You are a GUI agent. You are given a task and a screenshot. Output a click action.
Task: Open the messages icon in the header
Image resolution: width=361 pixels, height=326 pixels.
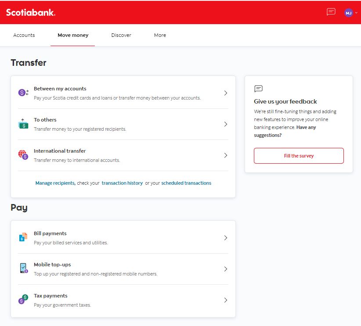click(331, 12)
